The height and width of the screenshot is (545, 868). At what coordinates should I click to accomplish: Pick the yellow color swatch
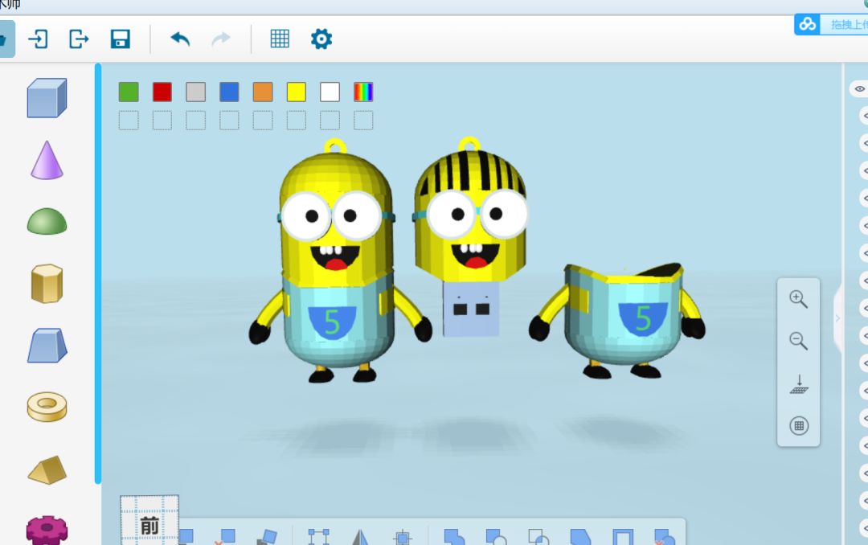click(x=296, y=92)
